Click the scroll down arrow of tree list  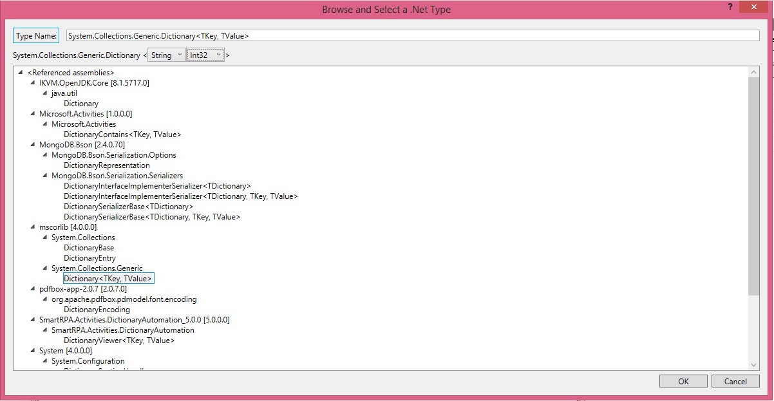pyautogui.click(x=754, y=365)
